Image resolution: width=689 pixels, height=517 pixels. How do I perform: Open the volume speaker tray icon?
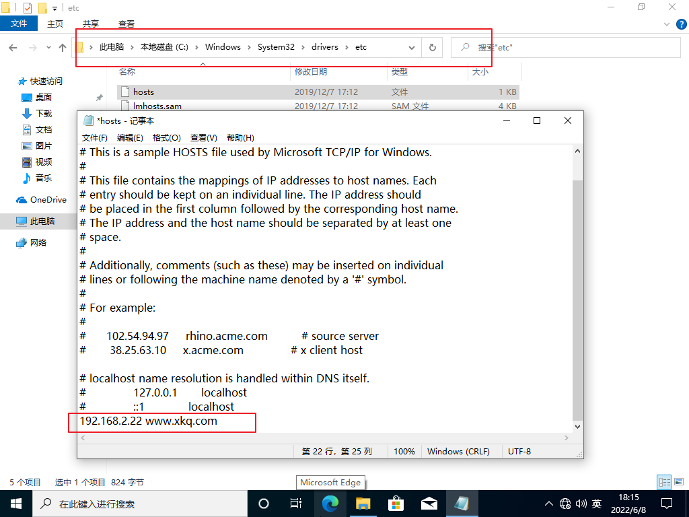coord(581,504)
